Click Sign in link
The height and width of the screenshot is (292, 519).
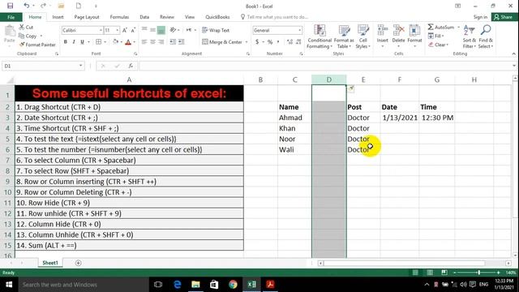480,17
